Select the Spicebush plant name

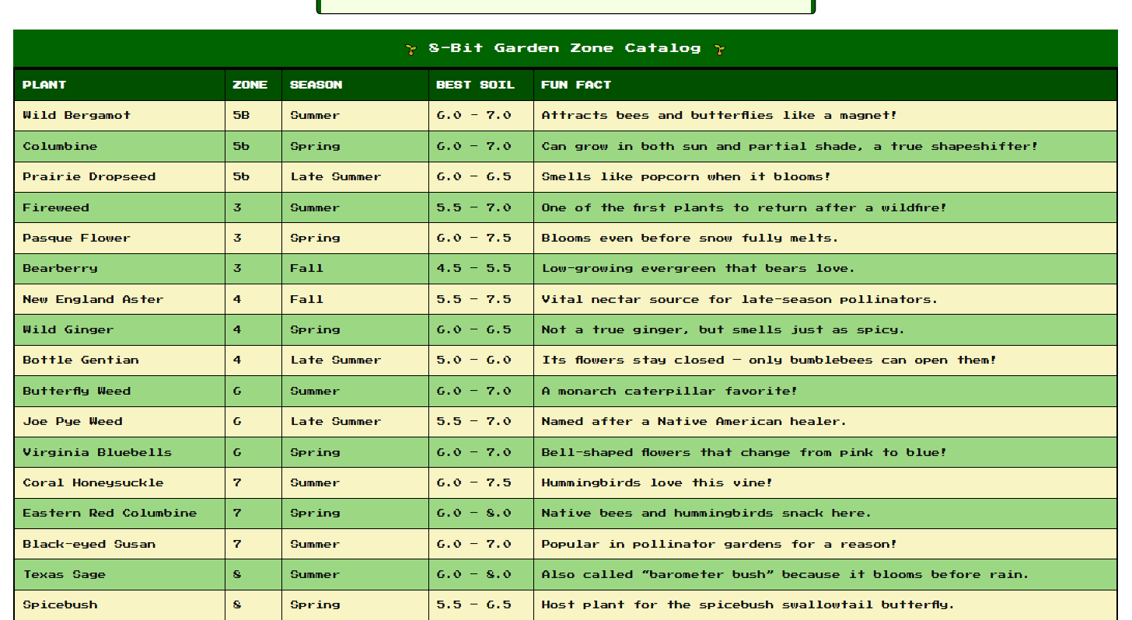60,604
